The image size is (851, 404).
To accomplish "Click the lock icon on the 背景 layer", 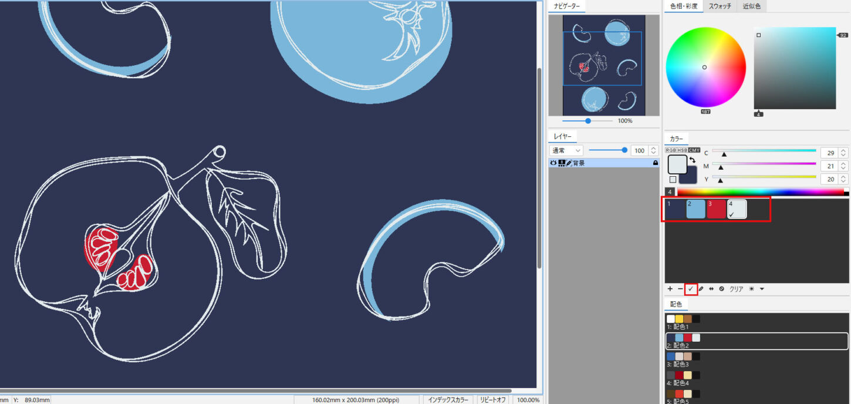I will [656, 163].
